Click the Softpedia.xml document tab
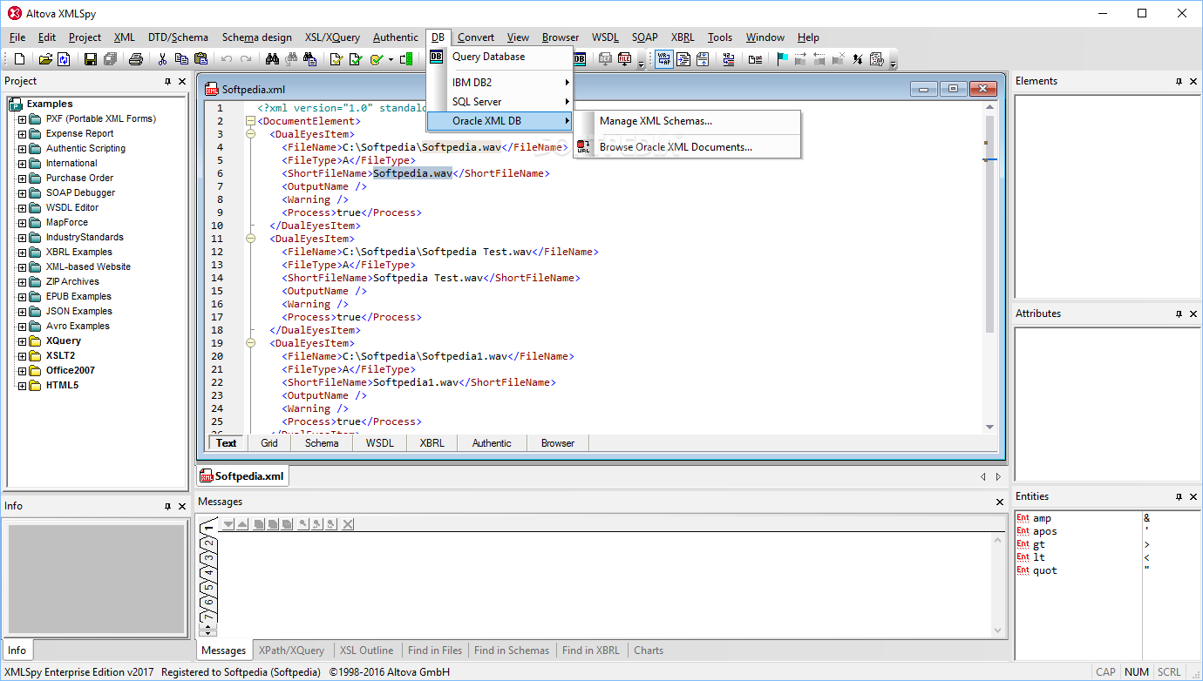The height and width of the screenshot is (681, 1203). point(242,476)
